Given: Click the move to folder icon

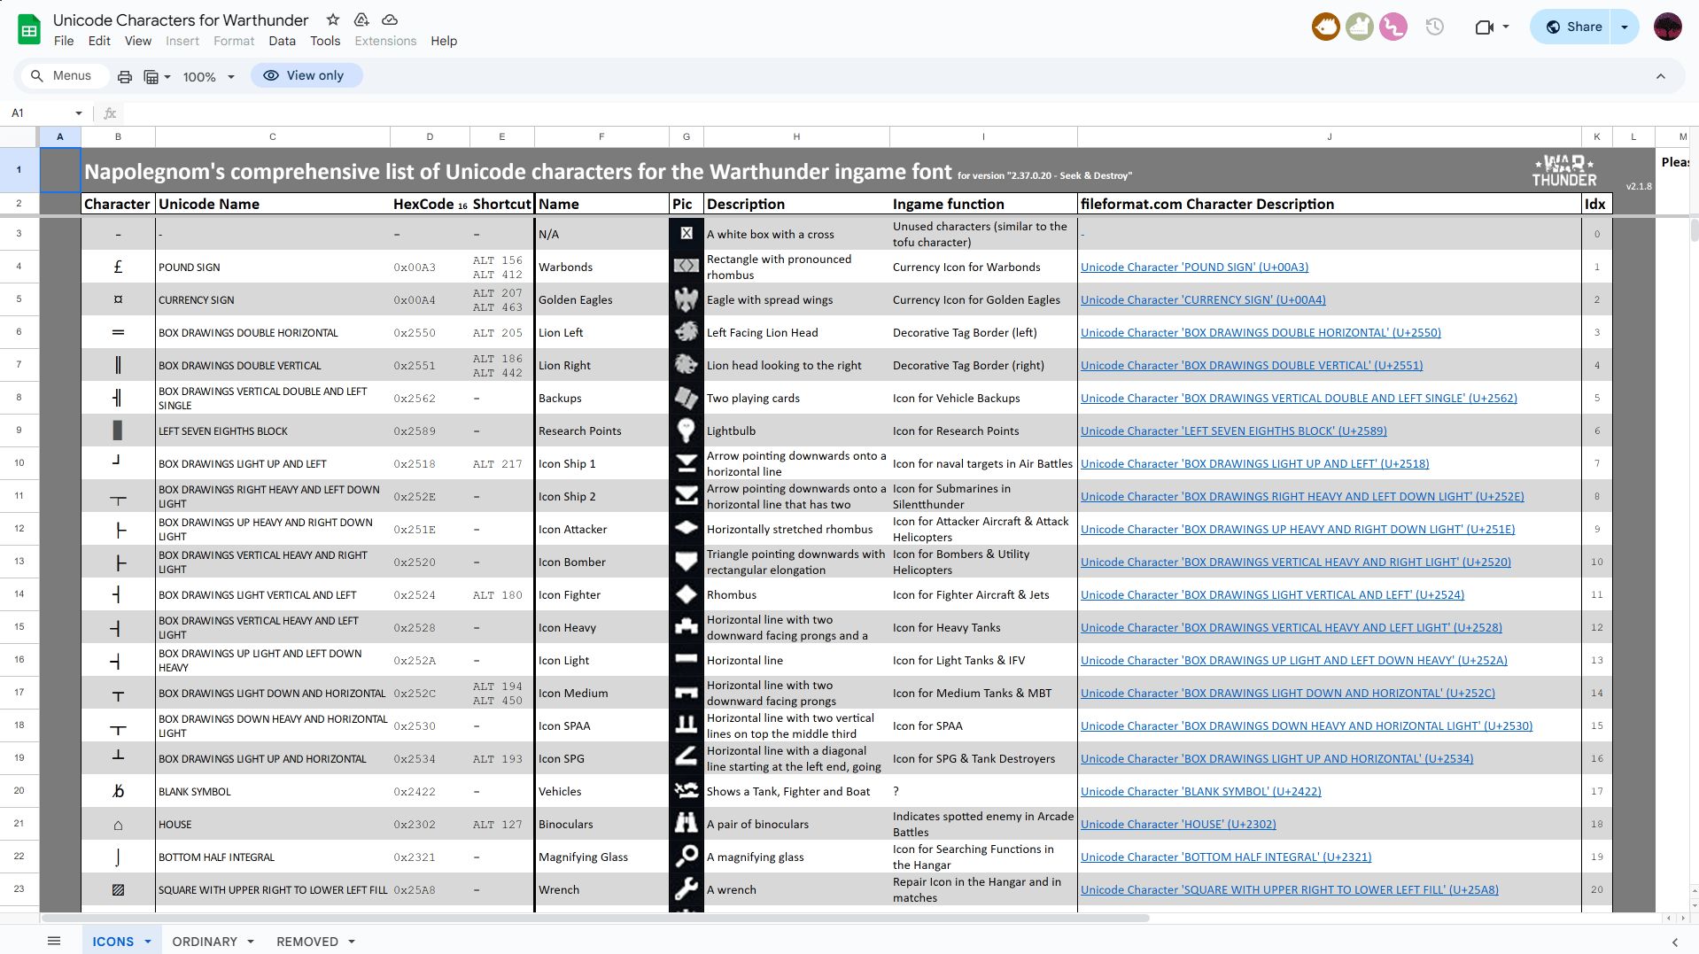Looking at the screenshot, I should point(361,19).
